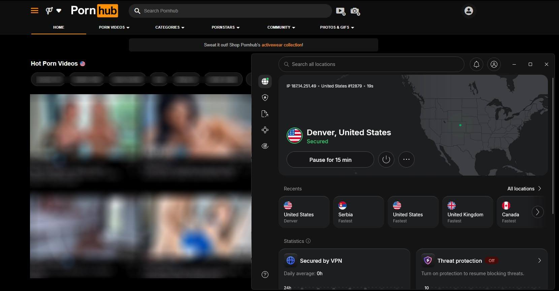559x291 pixels.
Task: Close the VPN app window
Action: (x=547, y=64)
